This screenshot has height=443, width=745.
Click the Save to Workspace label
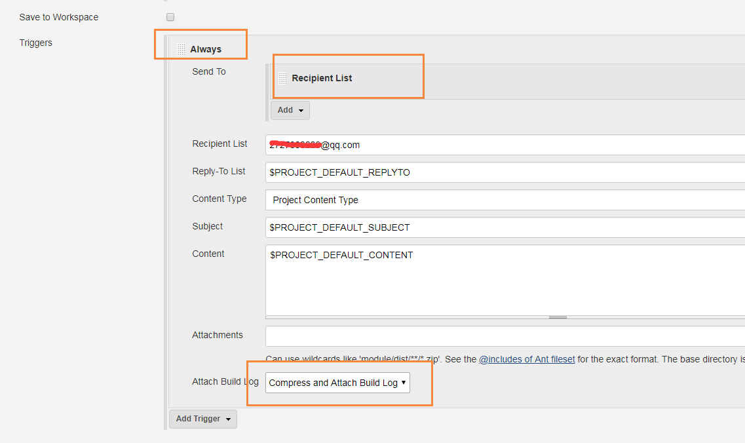click(x=59, y=17)
